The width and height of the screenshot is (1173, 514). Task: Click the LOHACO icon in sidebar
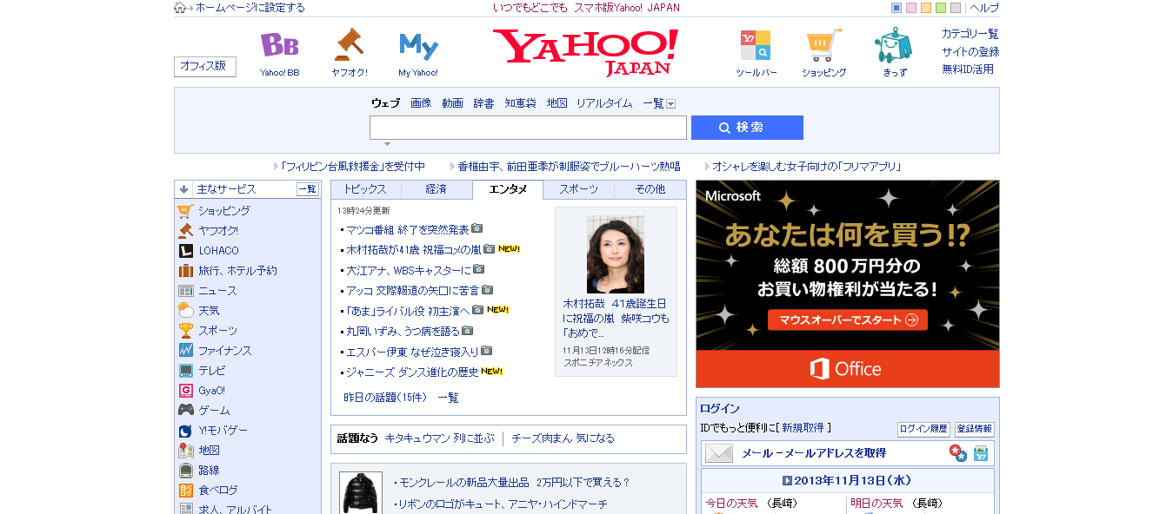[185, 251]
